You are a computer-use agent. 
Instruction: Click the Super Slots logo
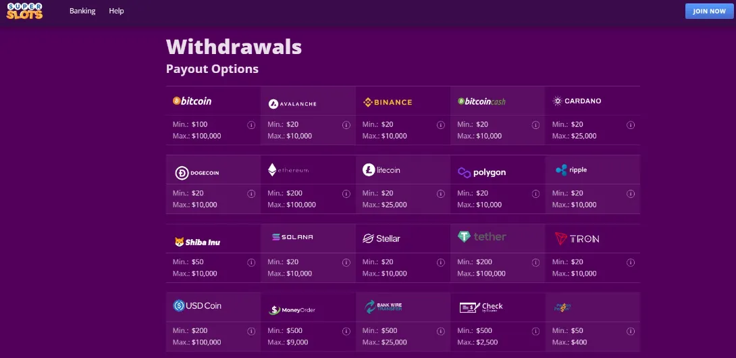pyautogui.click(x=24, y=11)
